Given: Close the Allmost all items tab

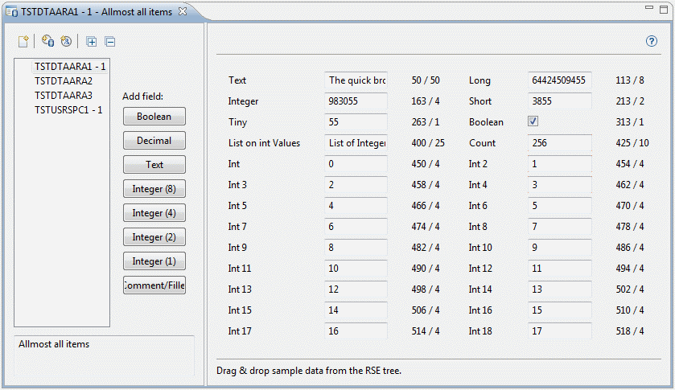Looking at the screenshot, I should pyautogui.click(x=183, y=11).
